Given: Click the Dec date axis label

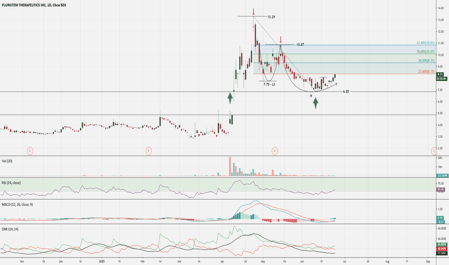Looking at the screenshot, I should [61, 261].
